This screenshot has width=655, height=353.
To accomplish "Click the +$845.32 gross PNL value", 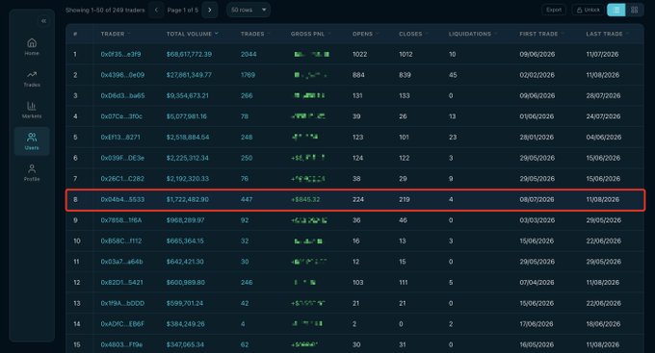I will tap(305, 199).
